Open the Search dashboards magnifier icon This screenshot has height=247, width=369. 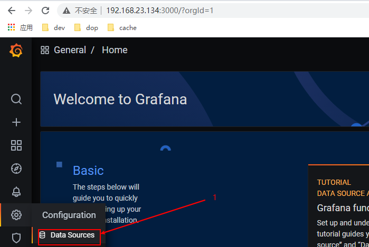(x=16, y=99)
